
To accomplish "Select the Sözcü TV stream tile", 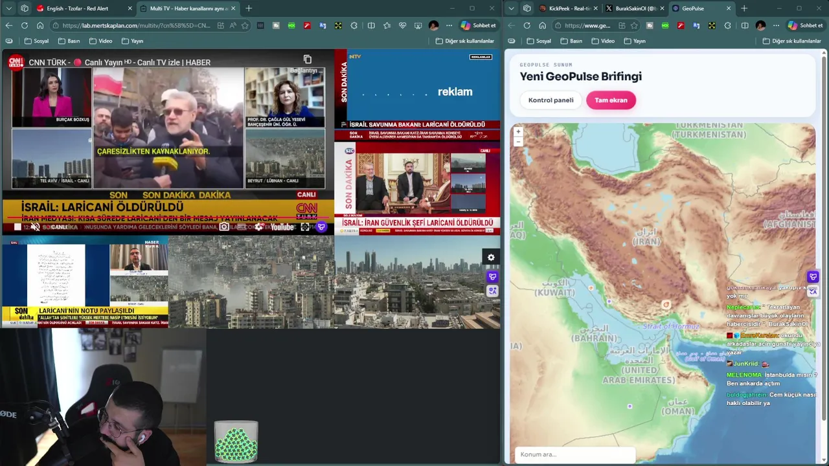I will pyautogui.click(x=417, y=187).
